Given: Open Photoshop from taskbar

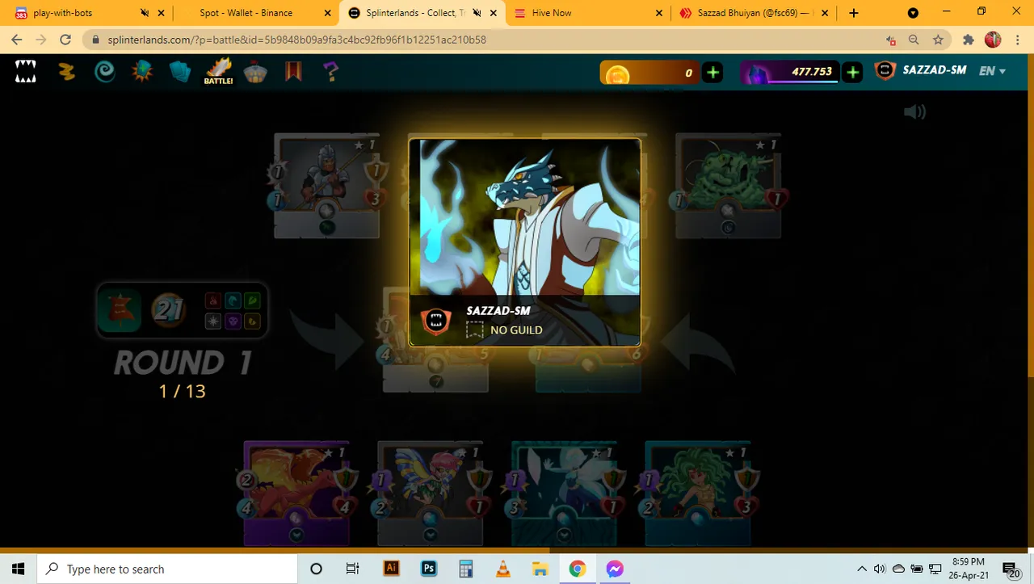Looking at the screenshot, I should (429, 569).
